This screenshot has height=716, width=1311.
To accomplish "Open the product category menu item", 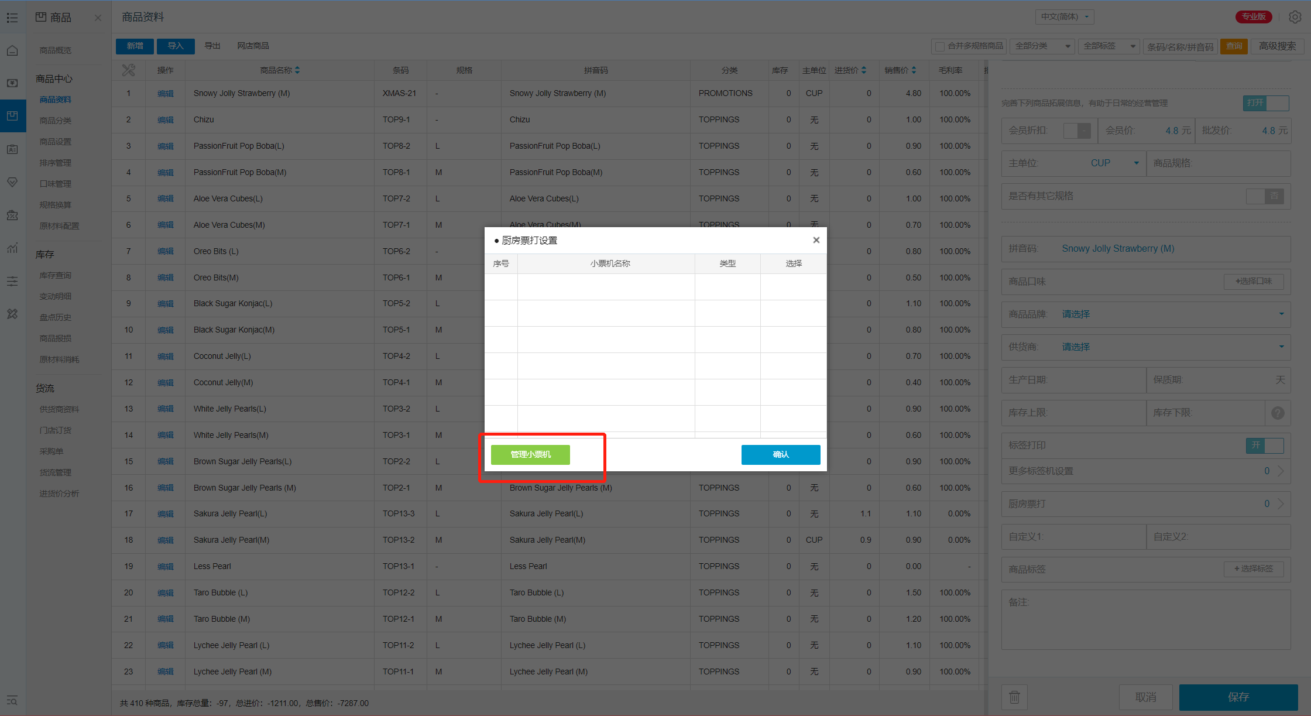I will click(x=56, y=121).
